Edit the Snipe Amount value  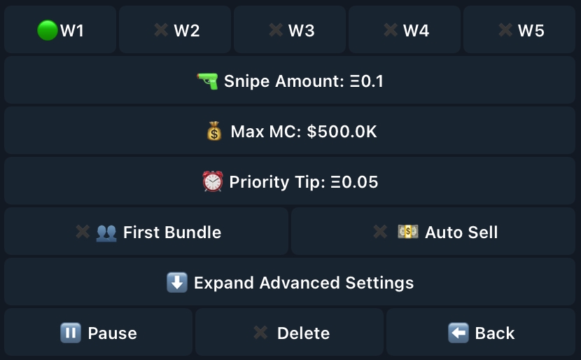pyautogui.click(x=290, y=80)
